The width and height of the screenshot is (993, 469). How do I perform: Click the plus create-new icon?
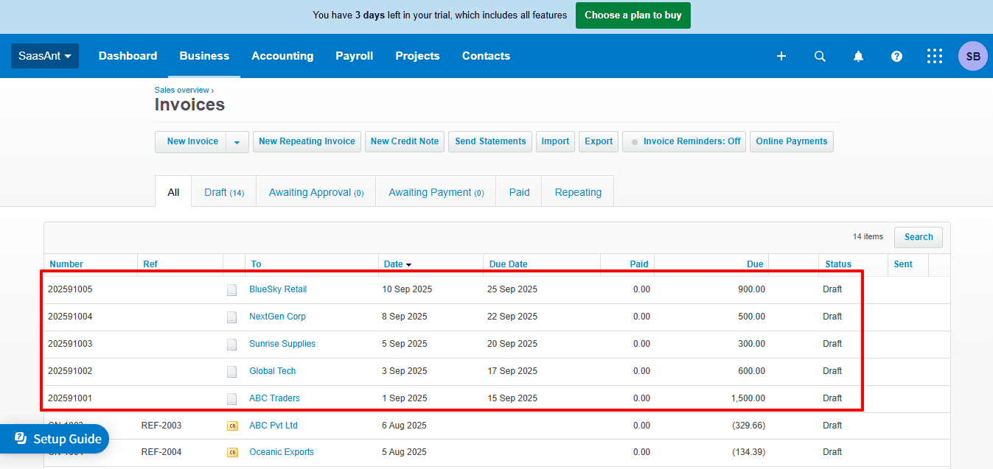(781, 56)
